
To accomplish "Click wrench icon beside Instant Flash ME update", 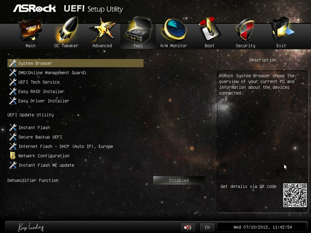I will click(x=13, y=165).
